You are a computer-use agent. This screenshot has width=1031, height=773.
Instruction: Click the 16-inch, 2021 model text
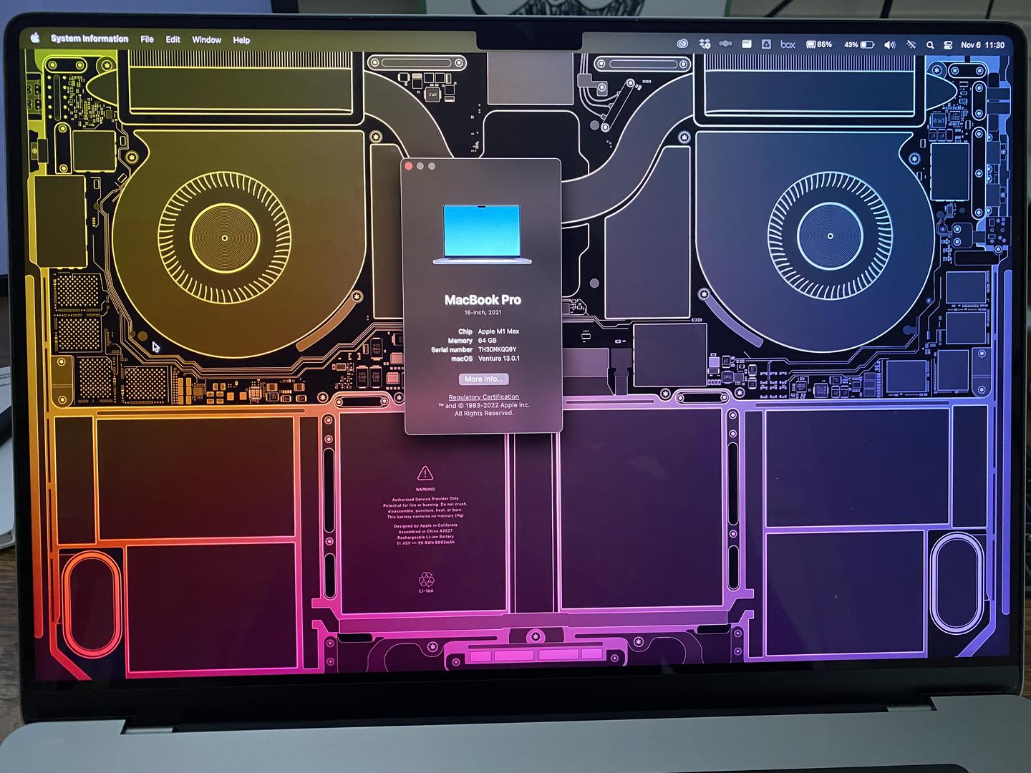(x=483, y=313)
